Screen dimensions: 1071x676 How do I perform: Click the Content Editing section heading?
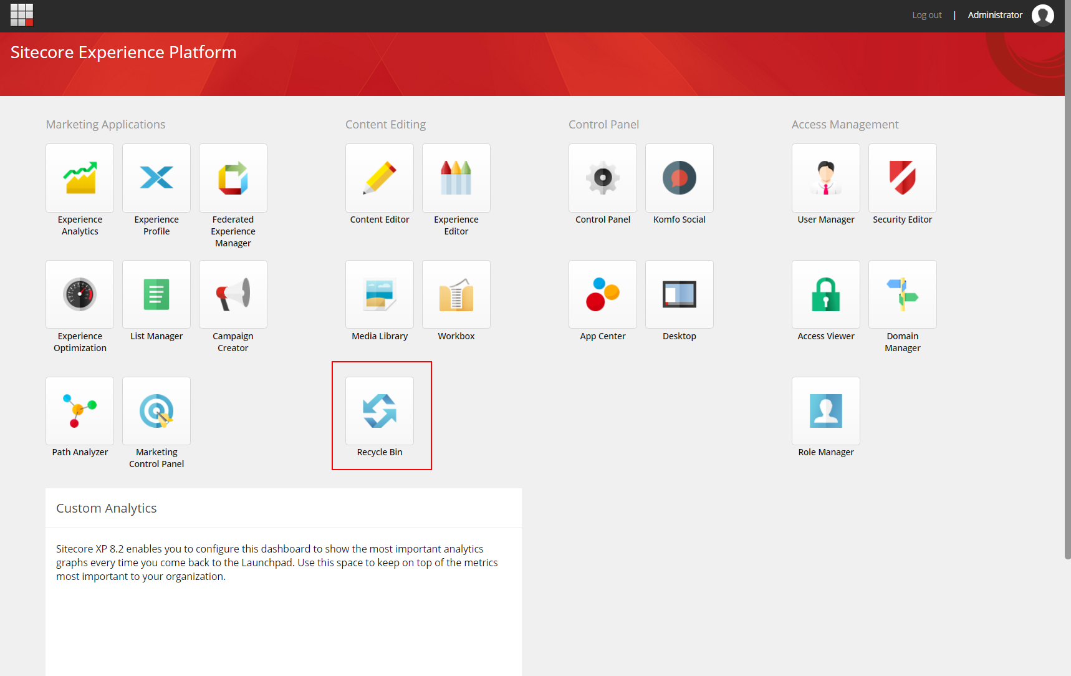click(386, 125)
